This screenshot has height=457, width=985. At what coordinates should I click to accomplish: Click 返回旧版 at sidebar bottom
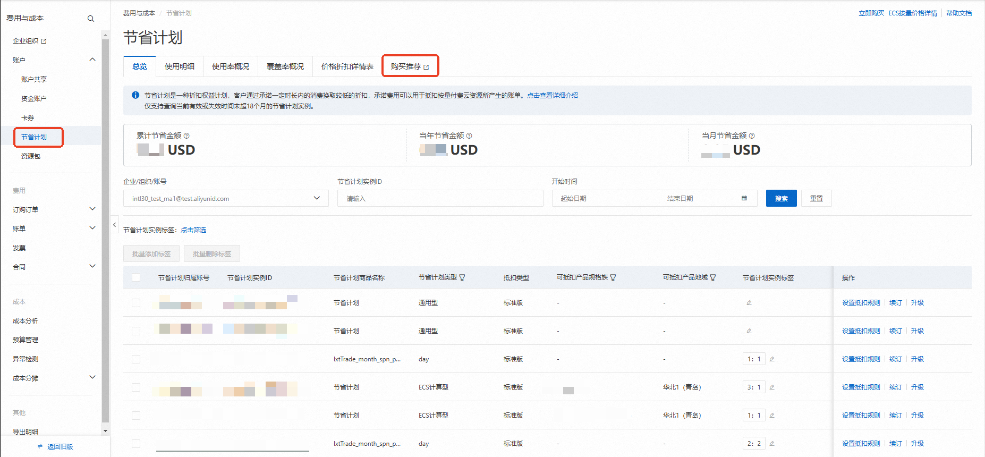[55, 447]
